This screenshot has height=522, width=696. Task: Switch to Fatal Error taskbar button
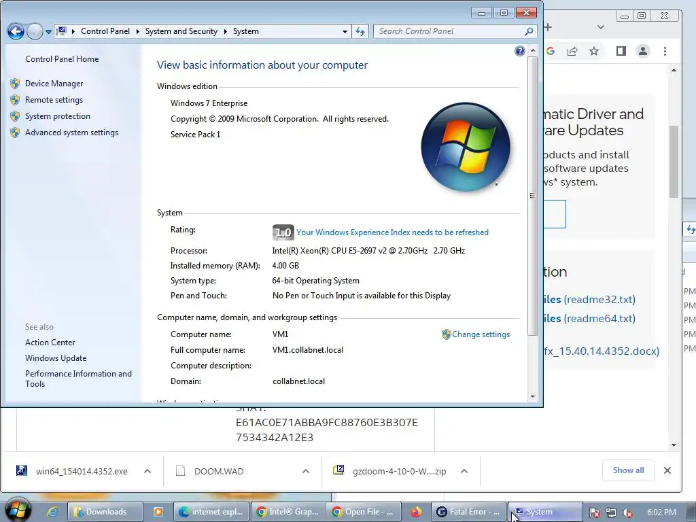pyautogui.click(x=469, y=512)
